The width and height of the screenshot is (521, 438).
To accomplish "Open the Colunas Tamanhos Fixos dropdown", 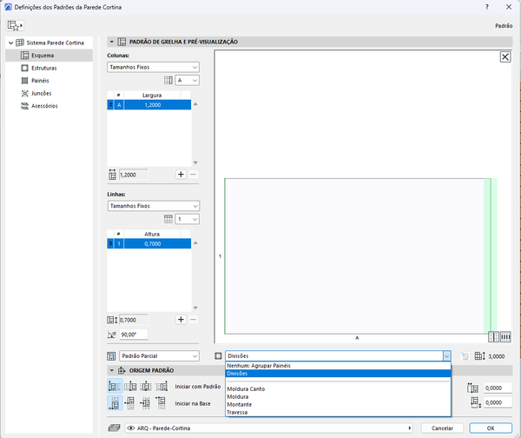I will [x=153, y=67].
